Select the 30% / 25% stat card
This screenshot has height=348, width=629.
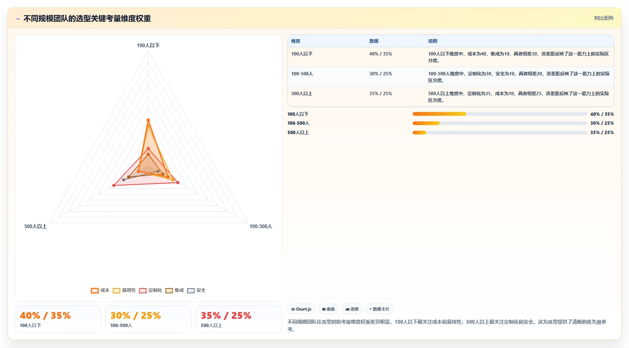point(148,319)
